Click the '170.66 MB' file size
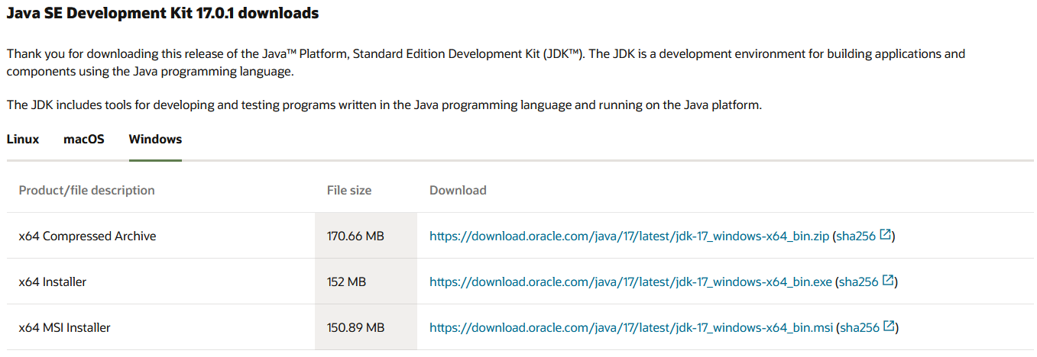 pos(355,236)
